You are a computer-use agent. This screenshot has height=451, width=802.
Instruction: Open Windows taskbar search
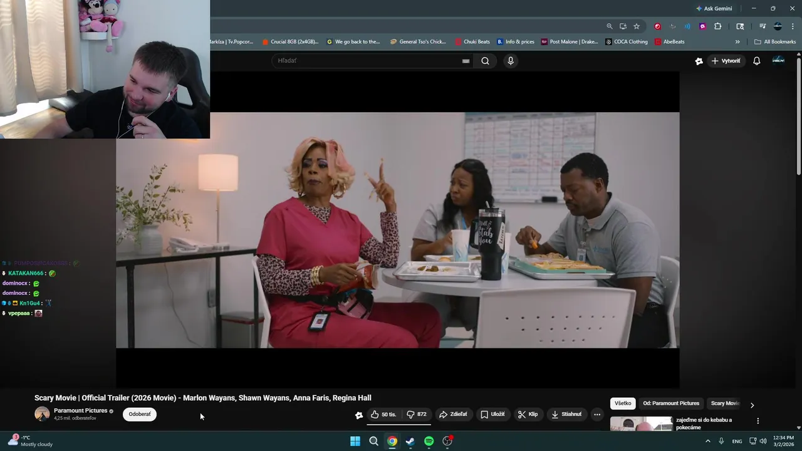tap(373, 441)
